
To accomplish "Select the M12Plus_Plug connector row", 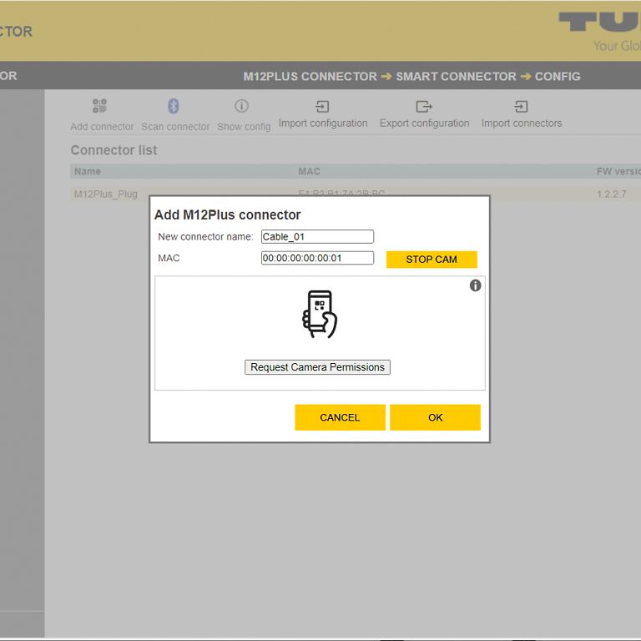I will click(106, 194).
